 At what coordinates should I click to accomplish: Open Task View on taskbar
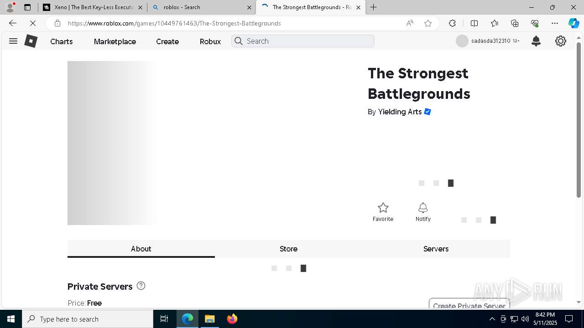click(x=164, y=319)
